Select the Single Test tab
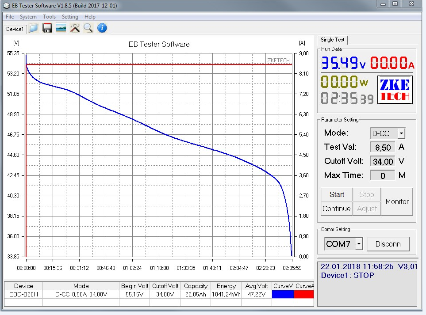This screenshot has height=315, width=426. (x=333, y=40)
